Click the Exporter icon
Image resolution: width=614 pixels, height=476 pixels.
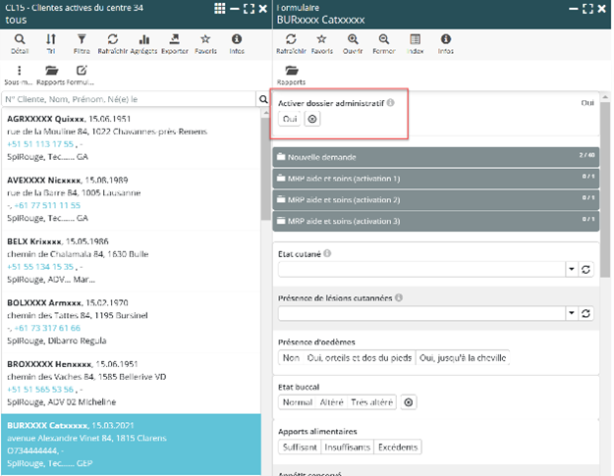(x=174, y=42)
